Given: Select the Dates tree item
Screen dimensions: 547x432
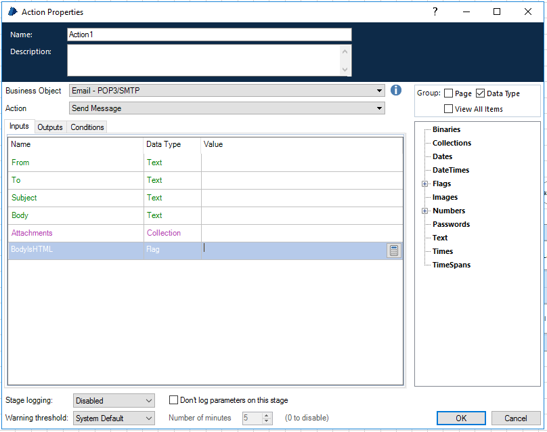Looking at the screenshot, I should 442,156.
